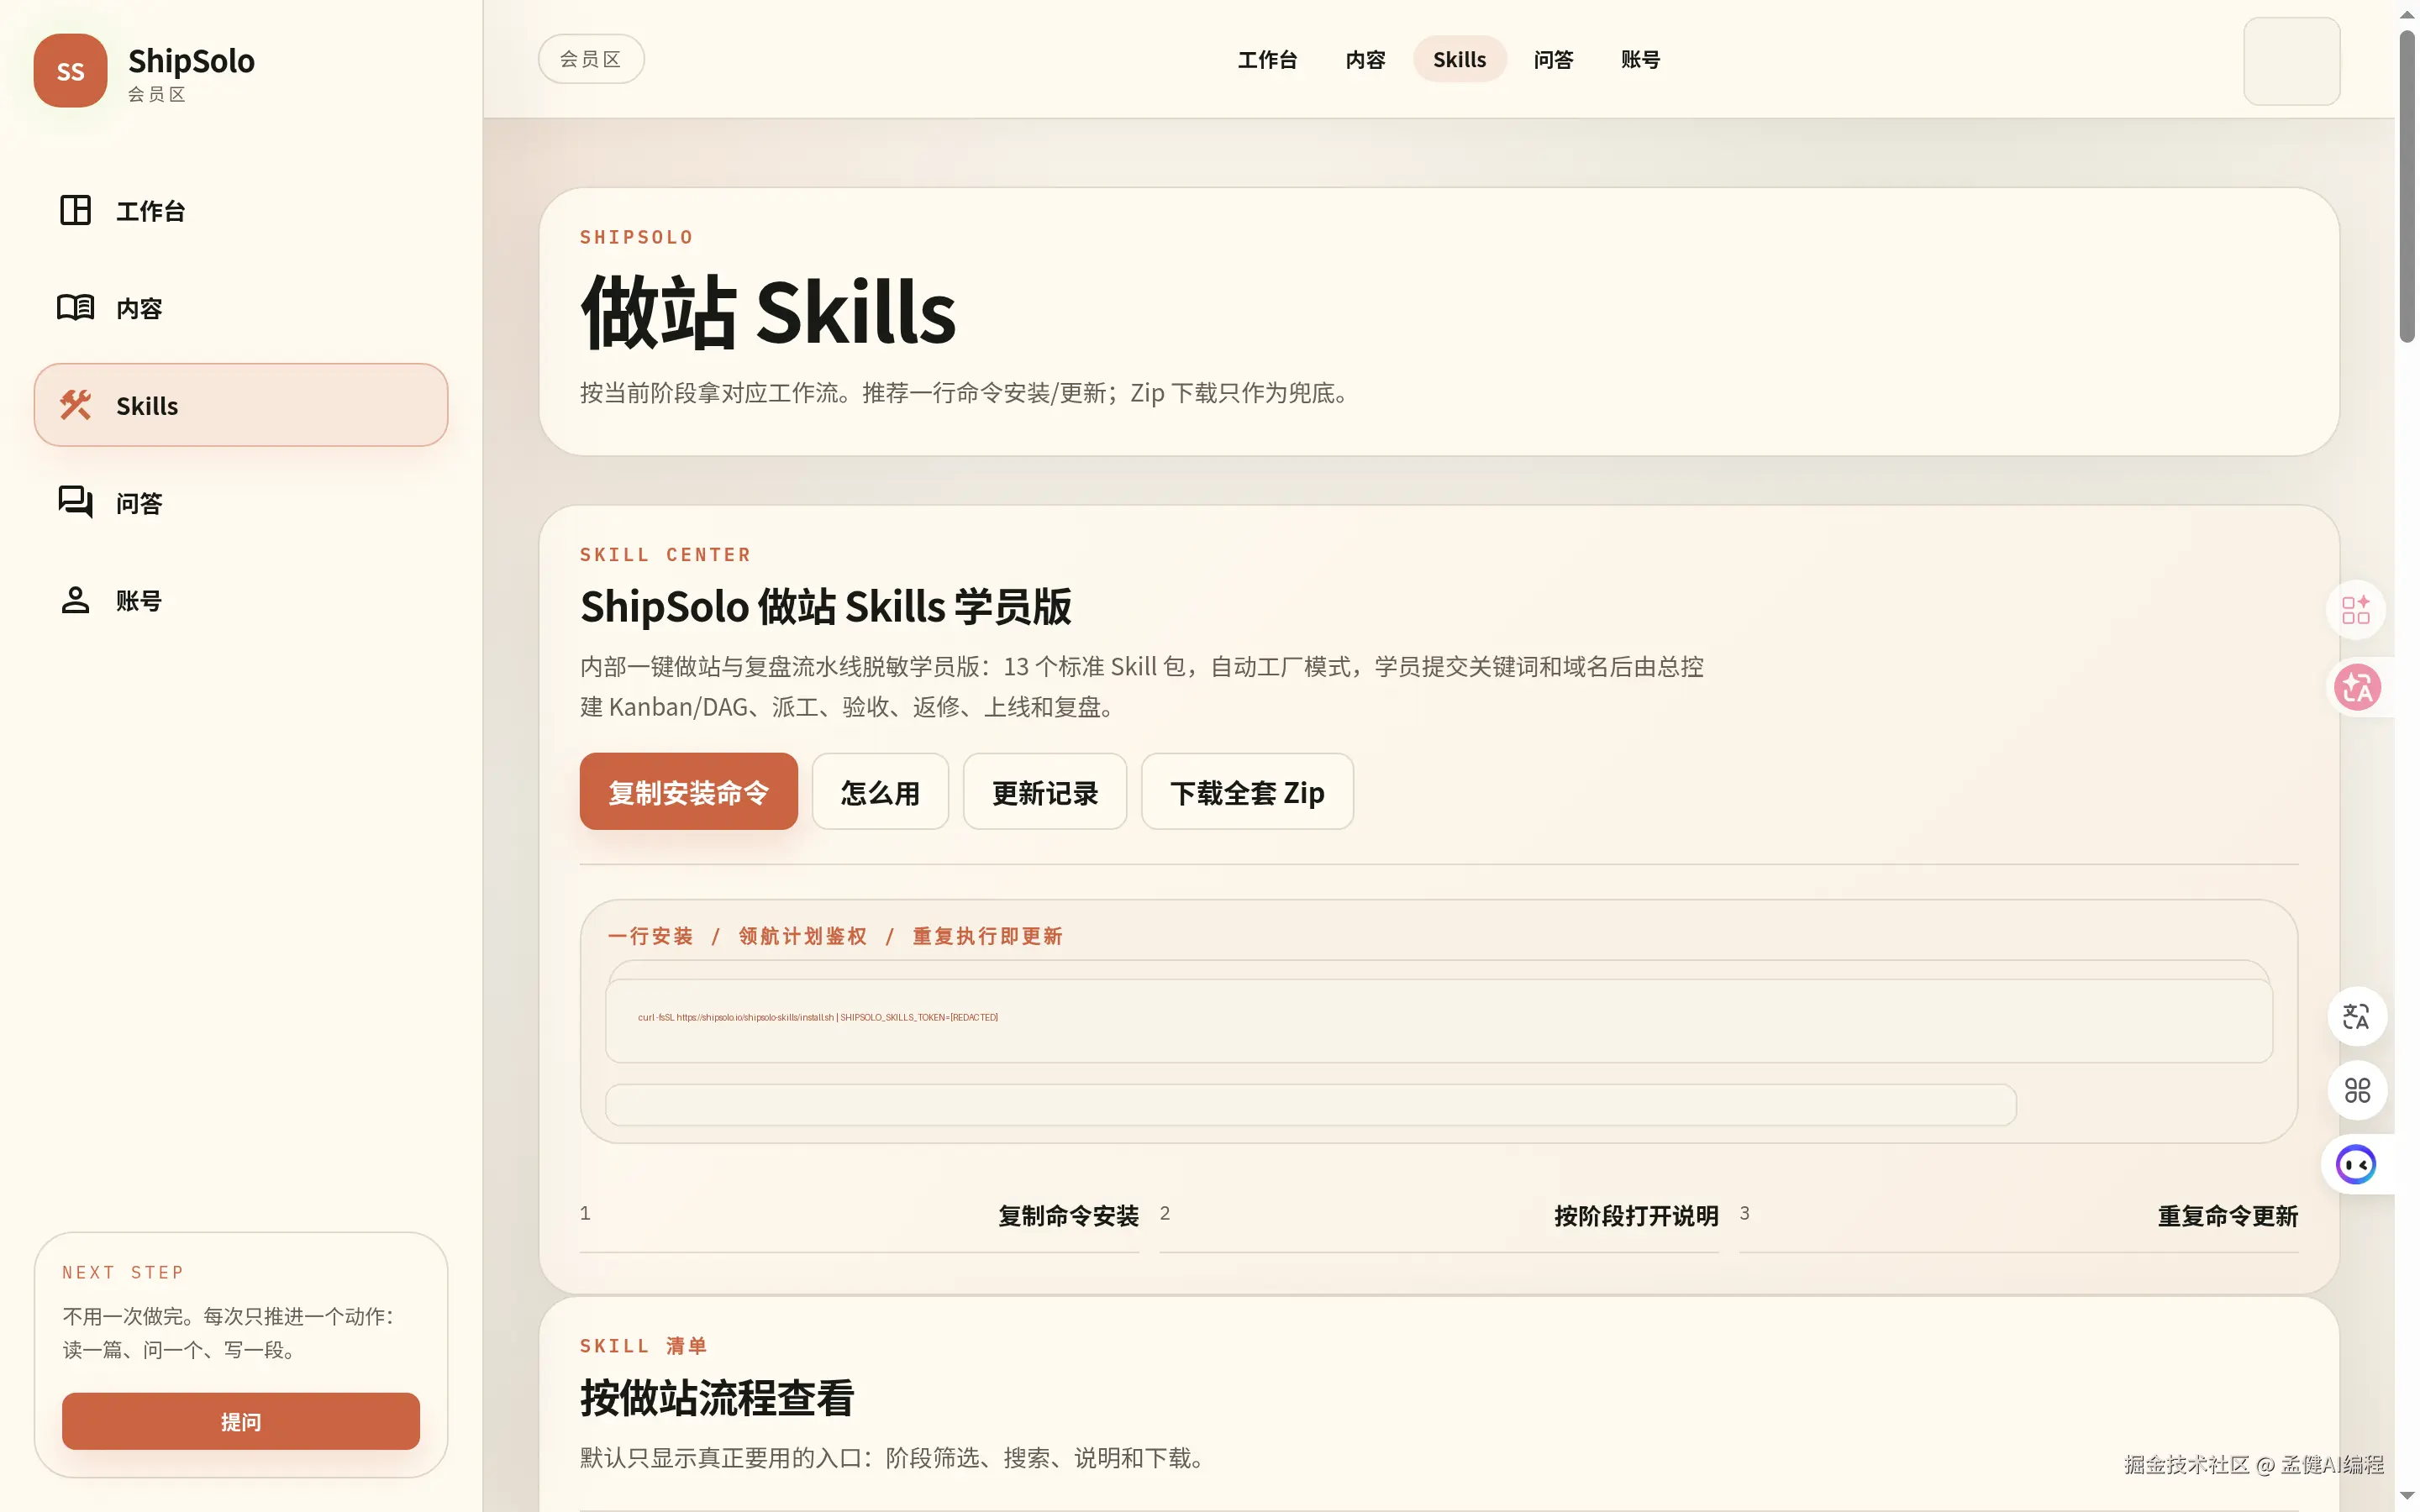Click the 按做站流程查看 heading

(717, 1397)
